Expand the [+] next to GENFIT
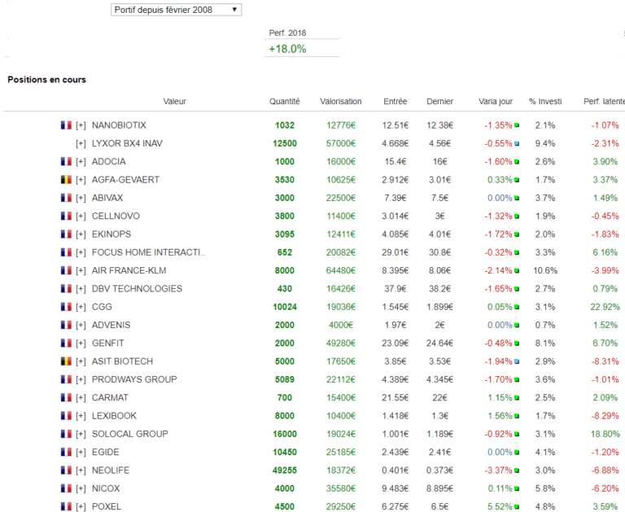 click(x=81, y=344)
